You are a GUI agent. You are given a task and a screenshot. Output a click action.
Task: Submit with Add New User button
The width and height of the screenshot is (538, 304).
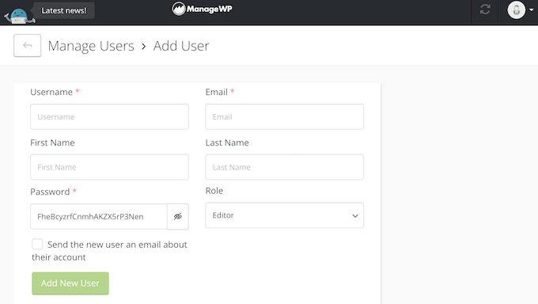tap(70, 283)
